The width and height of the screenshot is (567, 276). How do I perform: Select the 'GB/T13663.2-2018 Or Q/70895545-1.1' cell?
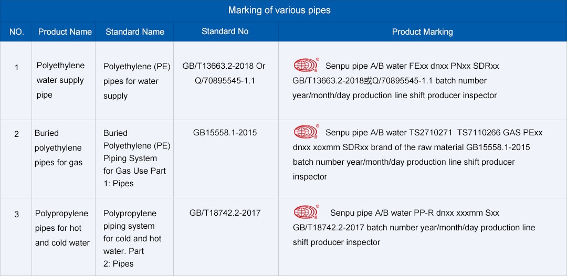tap(224, 73)
